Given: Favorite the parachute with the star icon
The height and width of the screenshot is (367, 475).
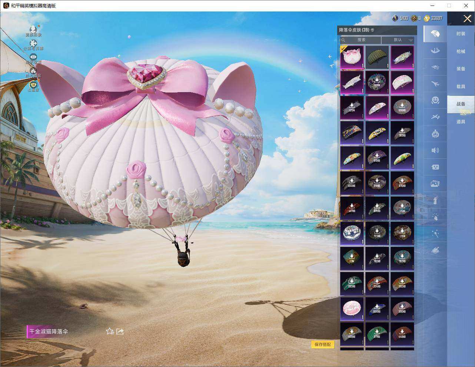Looking at the screenshot, I should click(110, 331).
